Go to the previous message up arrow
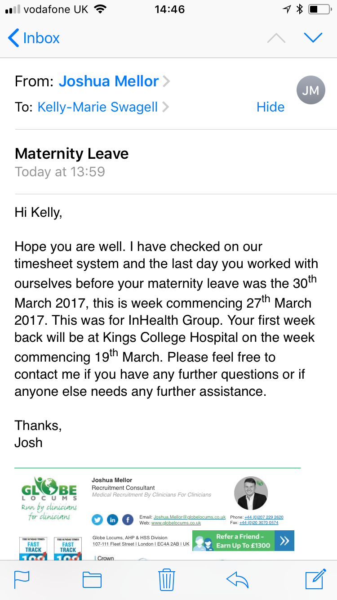337x600 pixels. click(x=276, y=38)
